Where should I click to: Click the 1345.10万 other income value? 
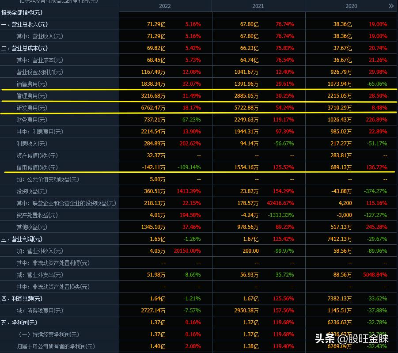click(153, 227)
